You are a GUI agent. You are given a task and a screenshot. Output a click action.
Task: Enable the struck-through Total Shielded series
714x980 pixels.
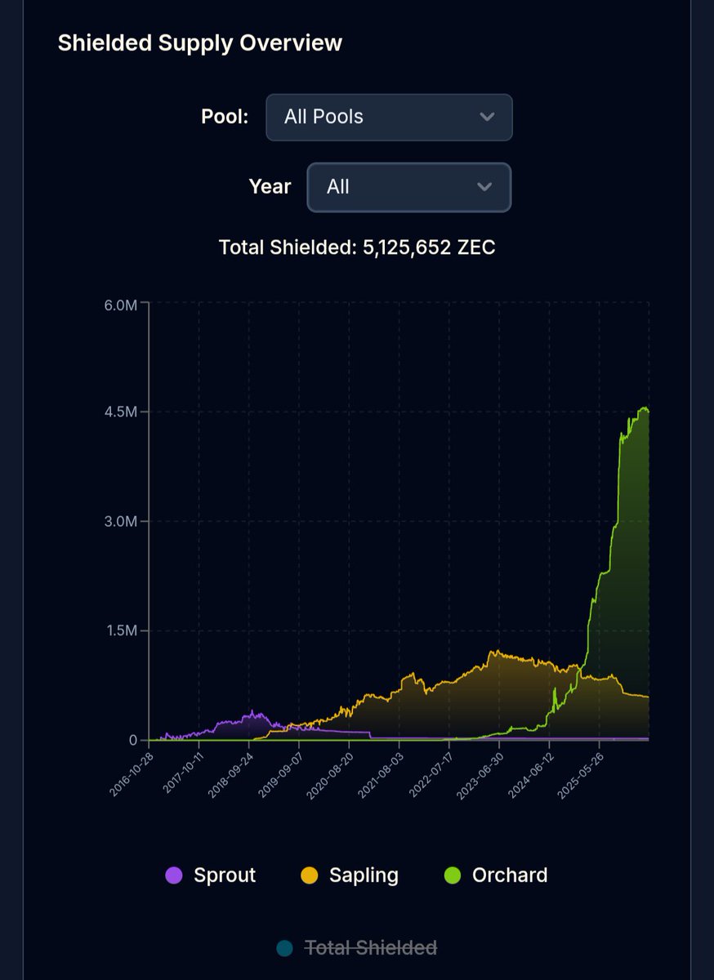357,947
